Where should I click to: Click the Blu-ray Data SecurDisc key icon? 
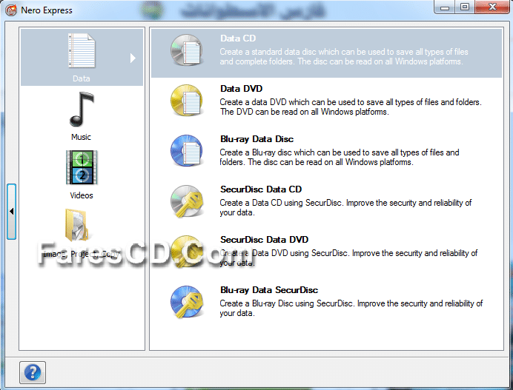pos(187,302)
